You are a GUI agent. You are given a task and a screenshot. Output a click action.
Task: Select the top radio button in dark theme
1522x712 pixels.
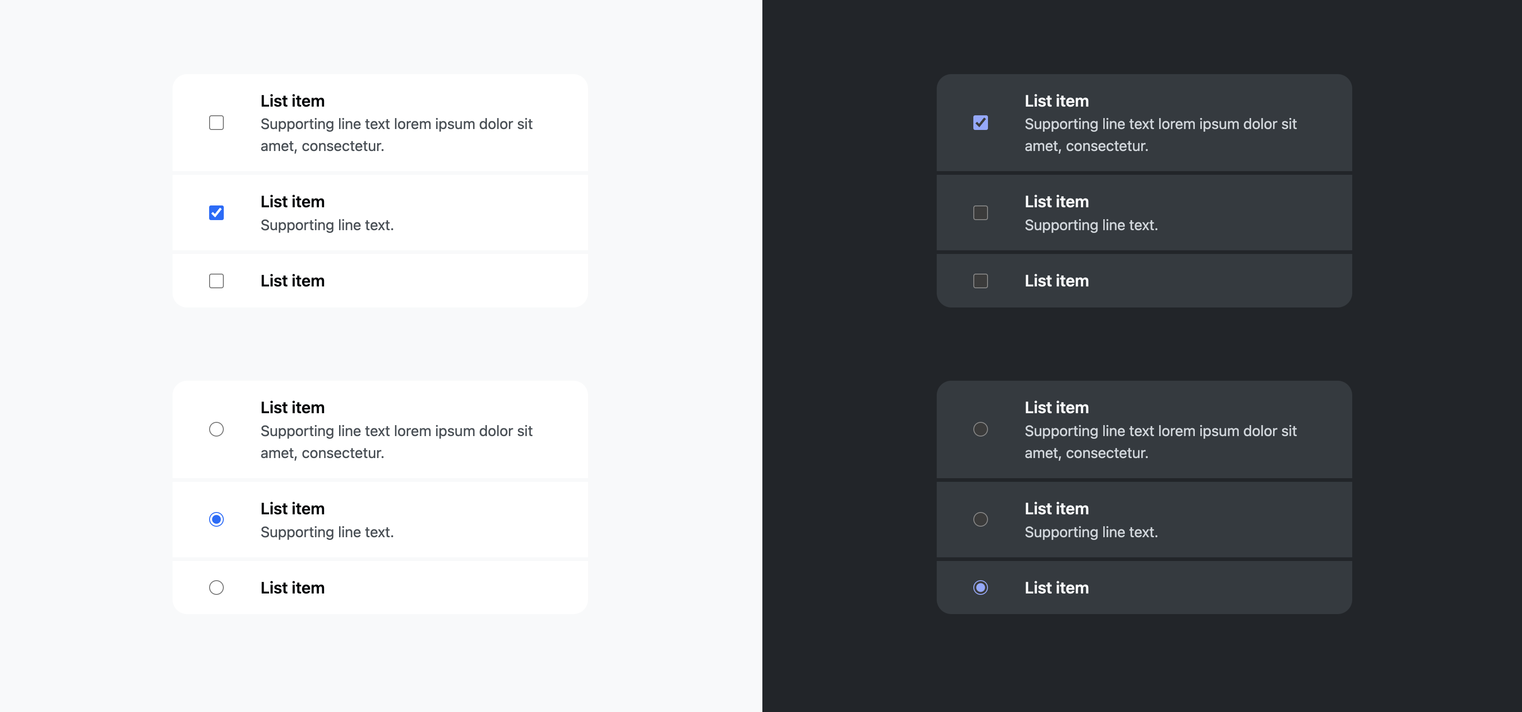pos(980,430)
